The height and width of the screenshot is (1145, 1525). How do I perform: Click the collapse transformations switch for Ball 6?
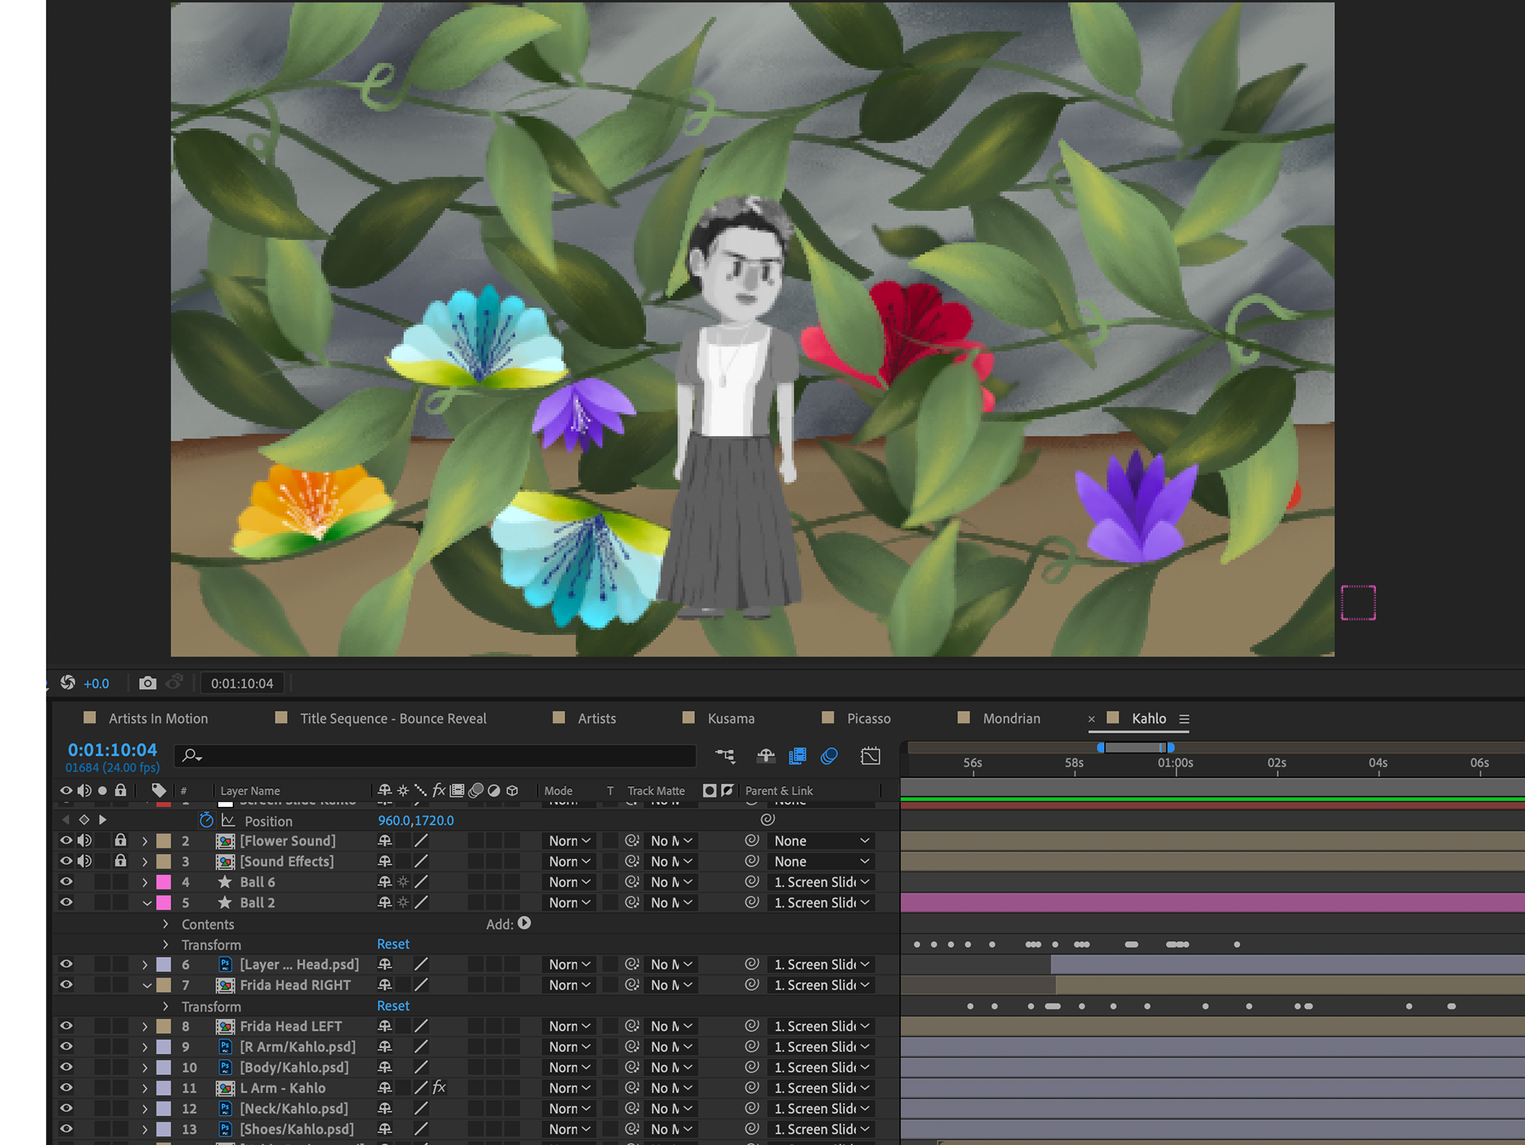[403, 881]
